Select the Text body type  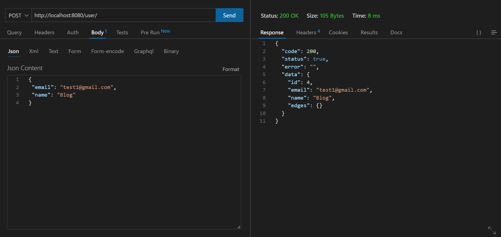(x=53, y=51)
